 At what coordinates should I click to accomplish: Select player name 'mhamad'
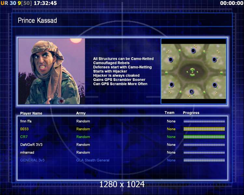(x=27, y=152)
